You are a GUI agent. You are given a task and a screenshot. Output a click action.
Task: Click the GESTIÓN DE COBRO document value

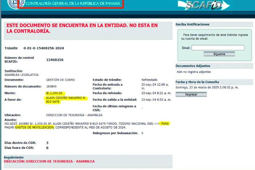[61, 80]
